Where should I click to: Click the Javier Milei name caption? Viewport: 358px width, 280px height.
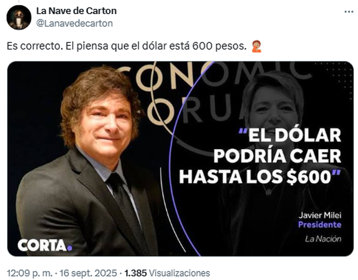[320, 215]
